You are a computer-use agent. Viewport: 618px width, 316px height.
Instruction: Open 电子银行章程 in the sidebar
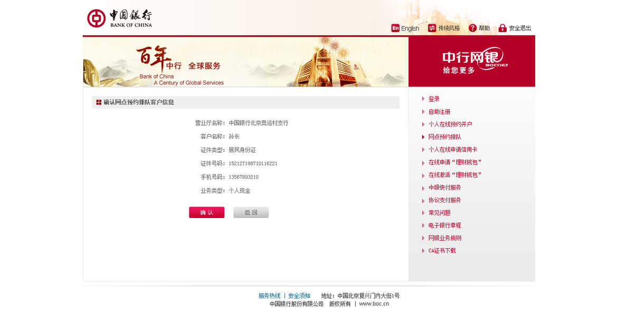444,225
